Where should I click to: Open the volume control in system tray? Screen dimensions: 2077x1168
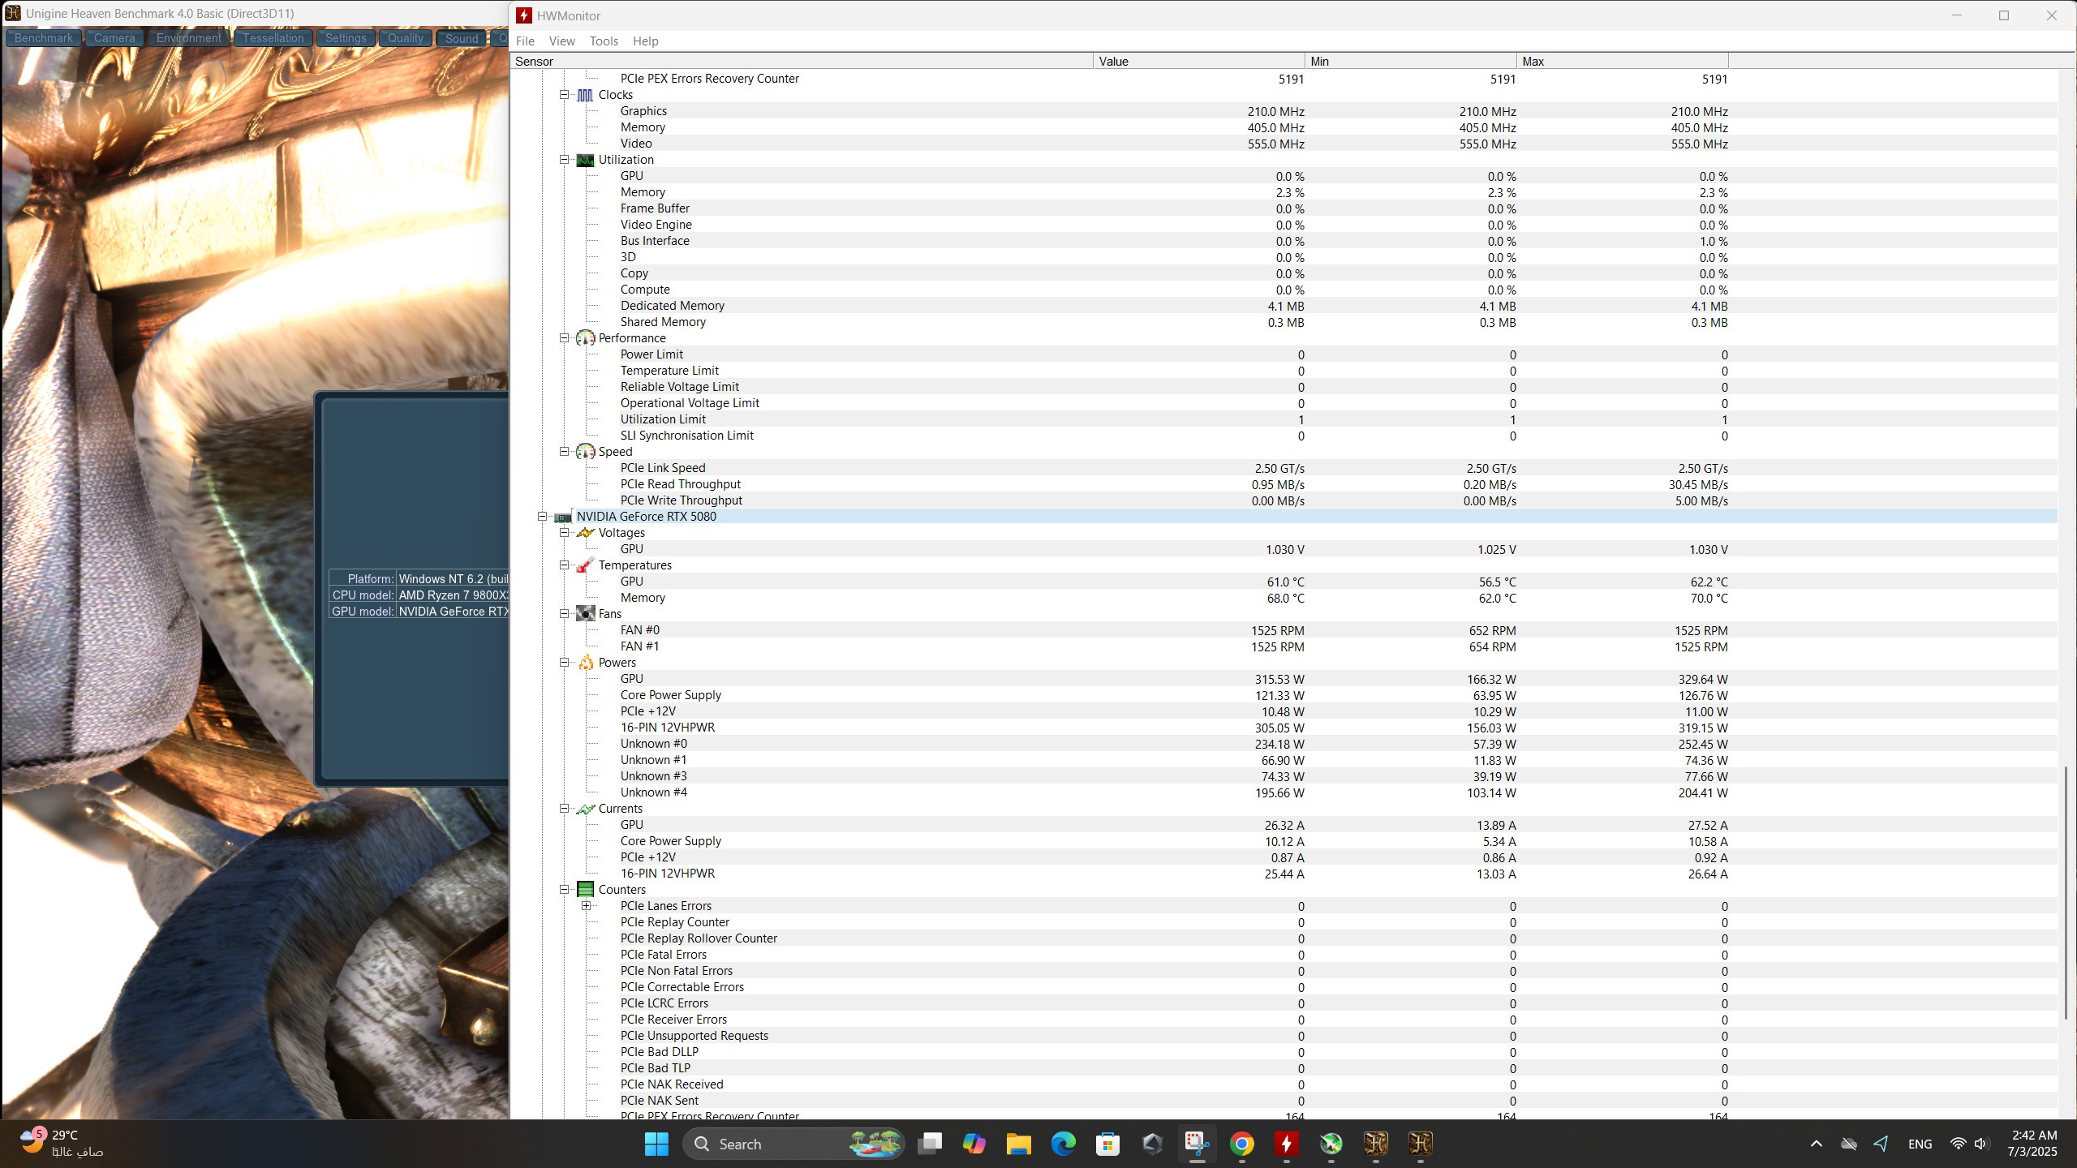1981,1144
